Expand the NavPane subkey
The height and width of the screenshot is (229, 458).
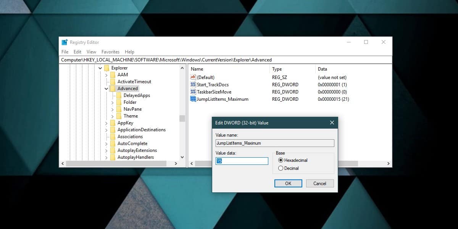point(113,109)
